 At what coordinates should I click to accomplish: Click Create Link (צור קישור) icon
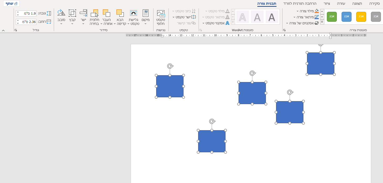(194, 23)
